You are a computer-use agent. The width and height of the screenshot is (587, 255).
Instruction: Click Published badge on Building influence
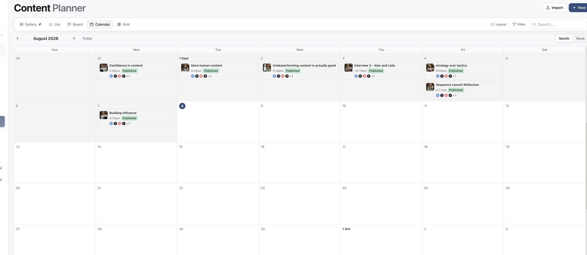pos(129,118)
